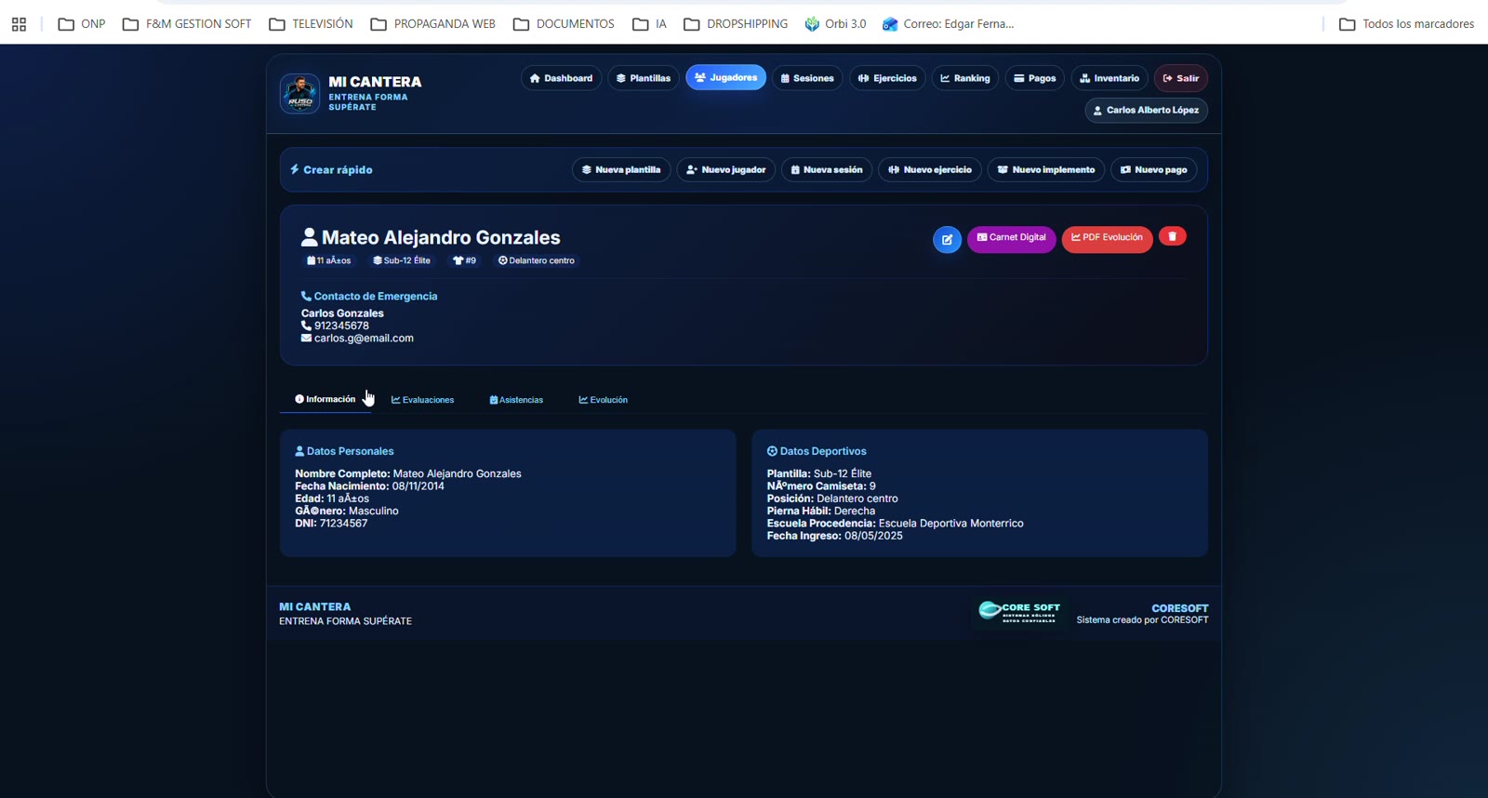Click the player avatar icon beside name
Image resolution: width=1488 pixels, height=798 pixels.
coord(309,237)
